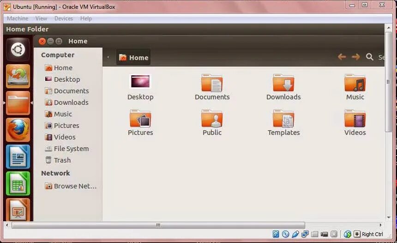Screen dimensions: 397x243
Task: Open File System in the sidebar
Action: pyautogui.click(x=66, y=148)
